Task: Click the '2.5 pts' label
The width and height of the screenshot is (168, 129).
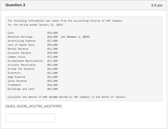Action: [x=157, y=5]
